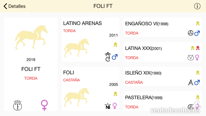The width and height of the screenshot is (206, 116).
Task: Click the NB brand icon on FOLI
Action: pyautogui.click(x=108, y=106)
